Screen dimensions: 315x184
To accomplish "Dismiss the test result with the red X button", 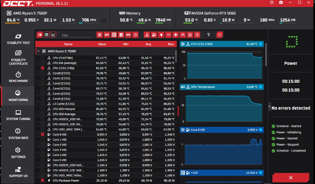I will (291, 177).
